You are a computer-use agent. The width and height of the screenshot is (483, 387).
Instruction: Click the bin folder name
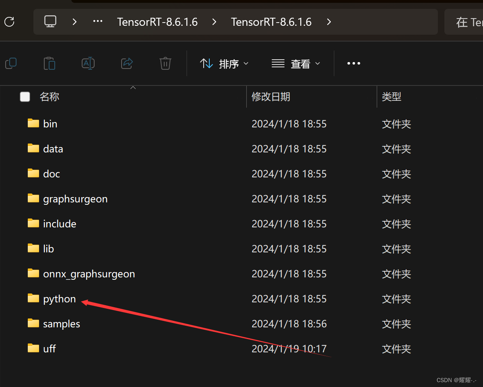50,124
